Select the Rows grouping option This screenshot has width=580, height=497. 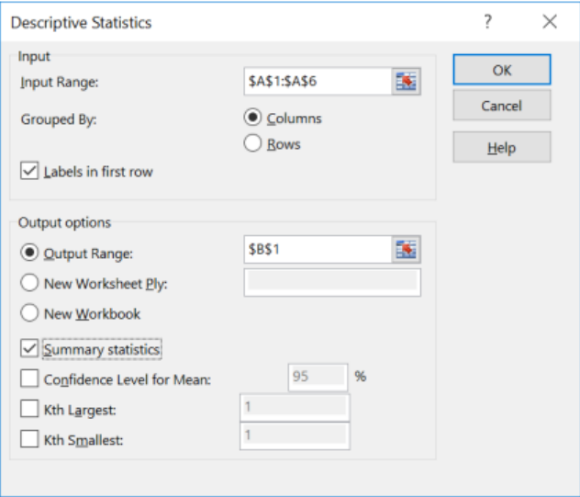tap(252, 144)
